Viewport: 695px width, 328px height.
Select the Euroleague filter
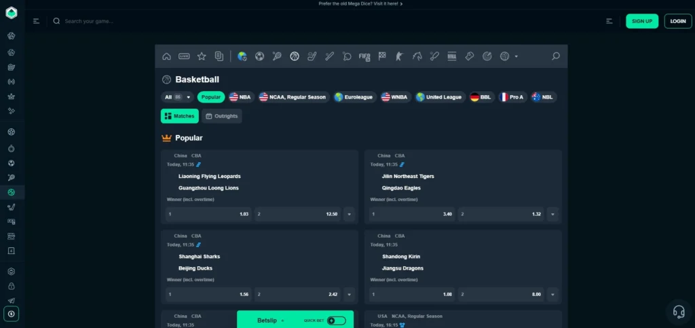click(x=354, y=97)
